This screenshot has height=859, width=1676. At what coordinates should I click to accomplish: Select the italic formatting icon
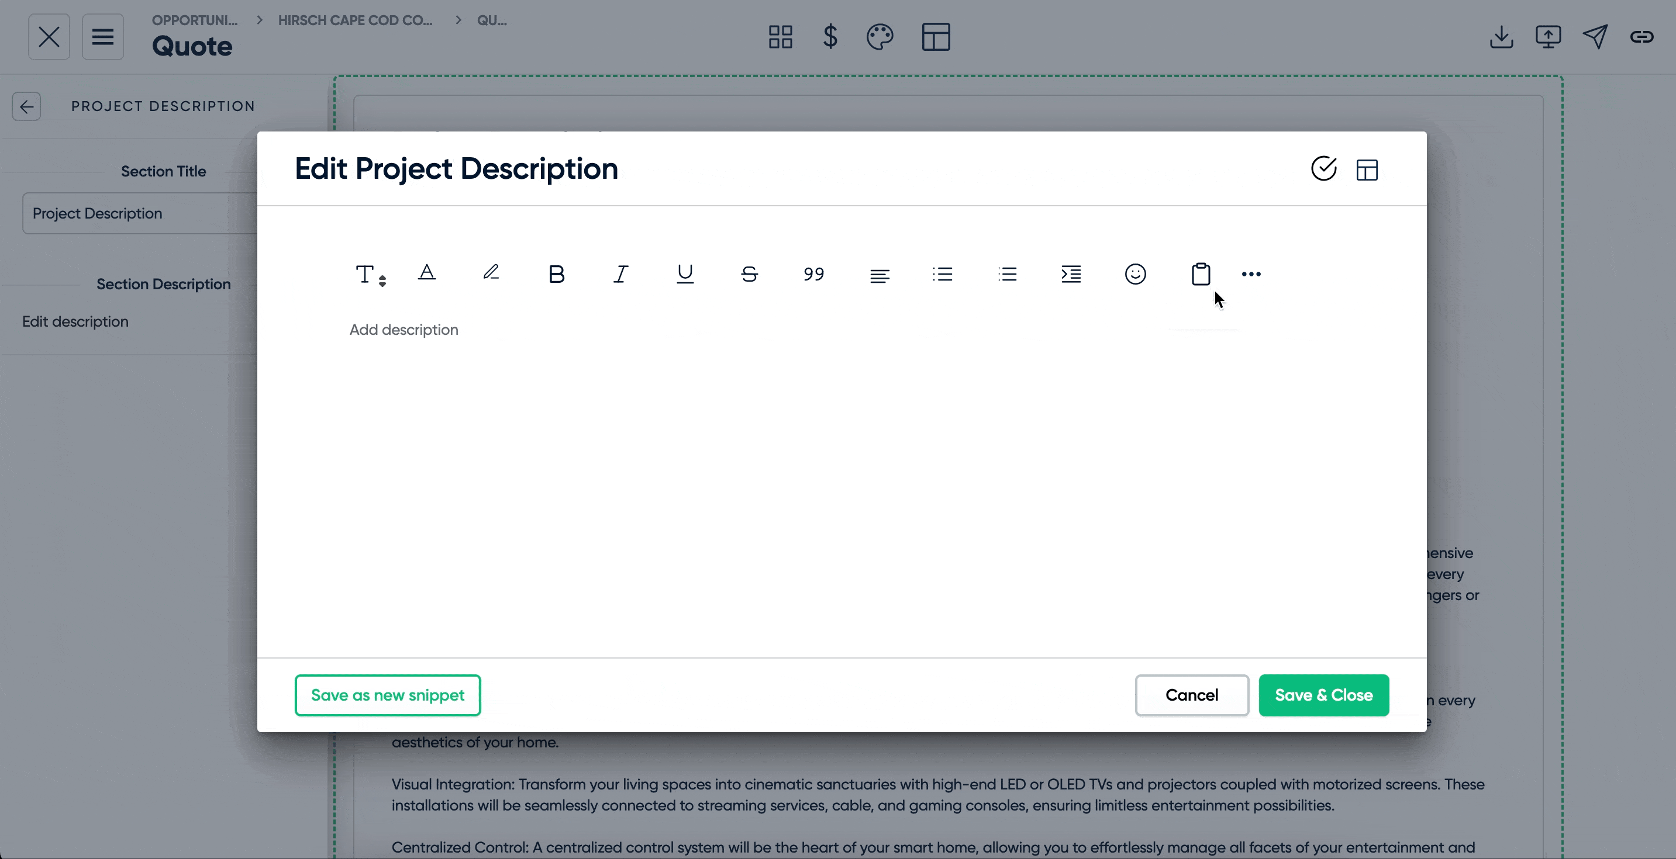tap(619, 274)
